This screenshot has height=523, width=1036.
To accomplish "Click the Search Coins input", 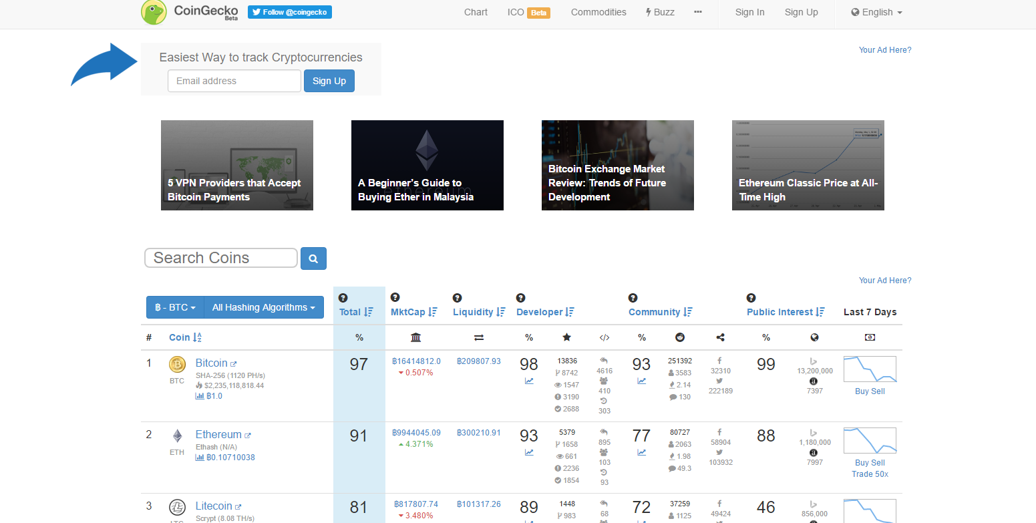I will pos(221,258).
